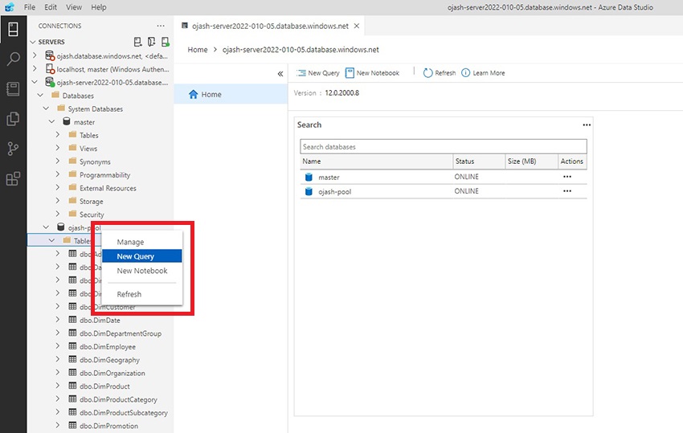Select the dbo.DimDepartmentGroup table
The width and height of the screenshot is (683, 433).
tap(121, 333)
